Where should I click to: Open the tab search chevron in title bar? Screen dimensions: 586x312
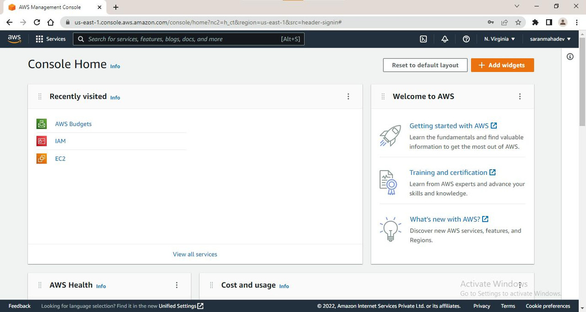click(x=517, y=6)
